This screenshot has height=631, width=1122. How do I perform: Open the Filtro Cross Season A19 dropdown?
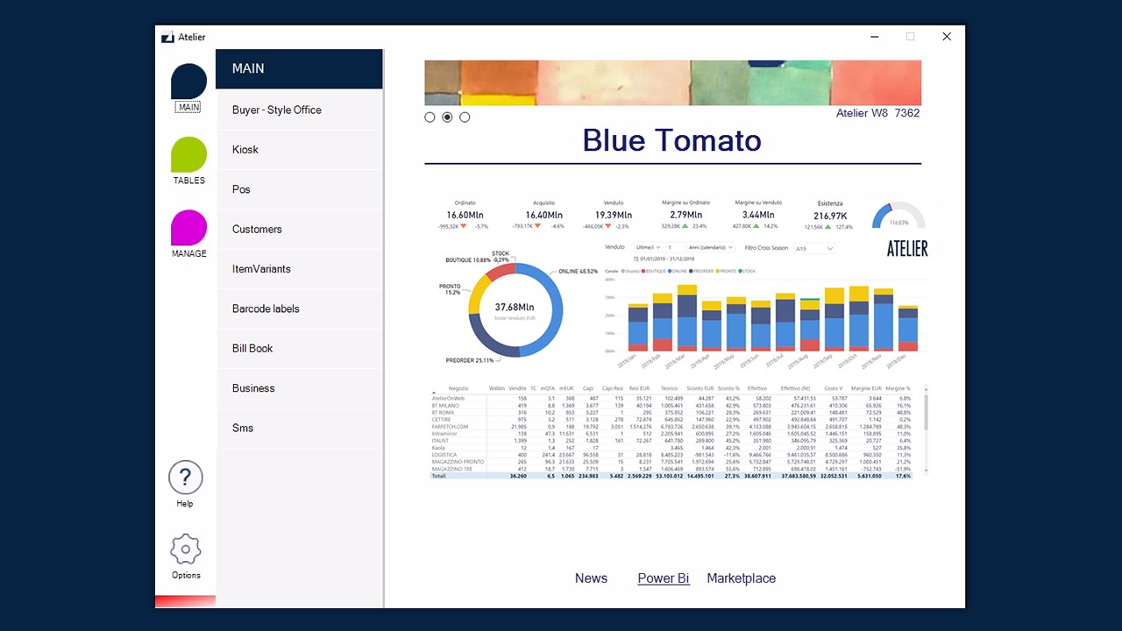coord(813,249)
